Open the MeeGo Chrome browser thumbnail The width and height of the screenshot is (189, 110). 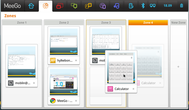coord(64,82)
